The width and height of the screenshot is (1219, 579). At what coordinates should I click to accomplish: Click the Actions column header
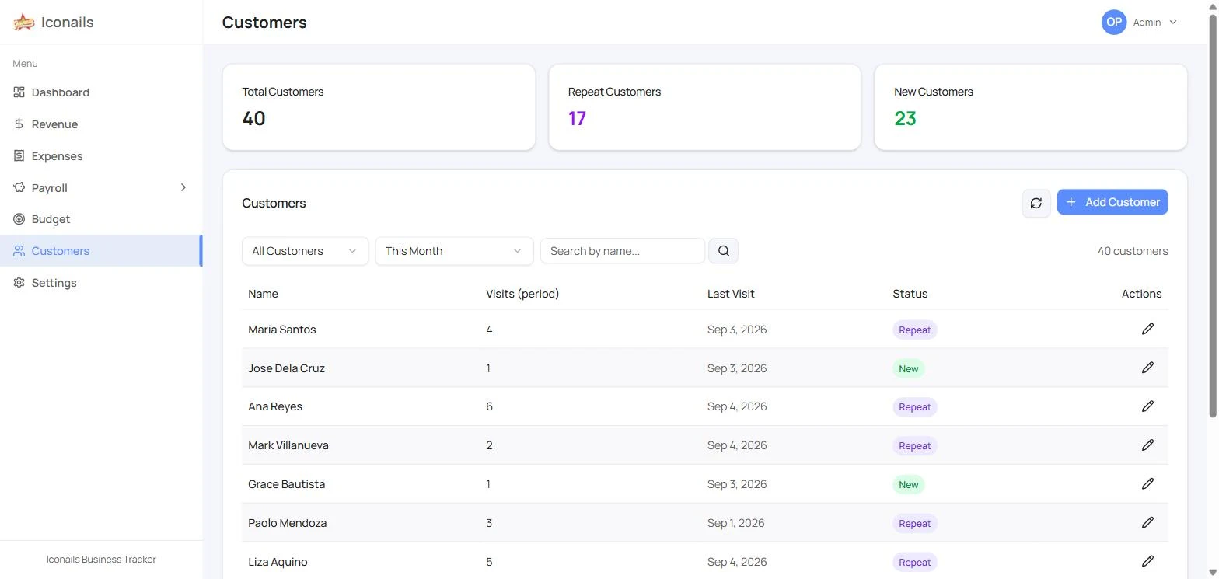point(1141,294)
